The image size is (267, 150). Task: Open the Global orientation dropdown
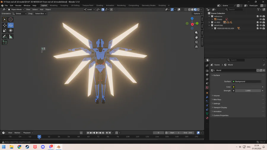click(20, 14)
